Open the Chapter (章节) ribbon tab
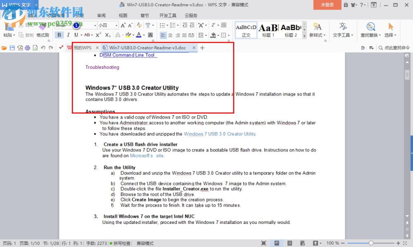This screenshot has width=413, height=247. tap(145, 16)
